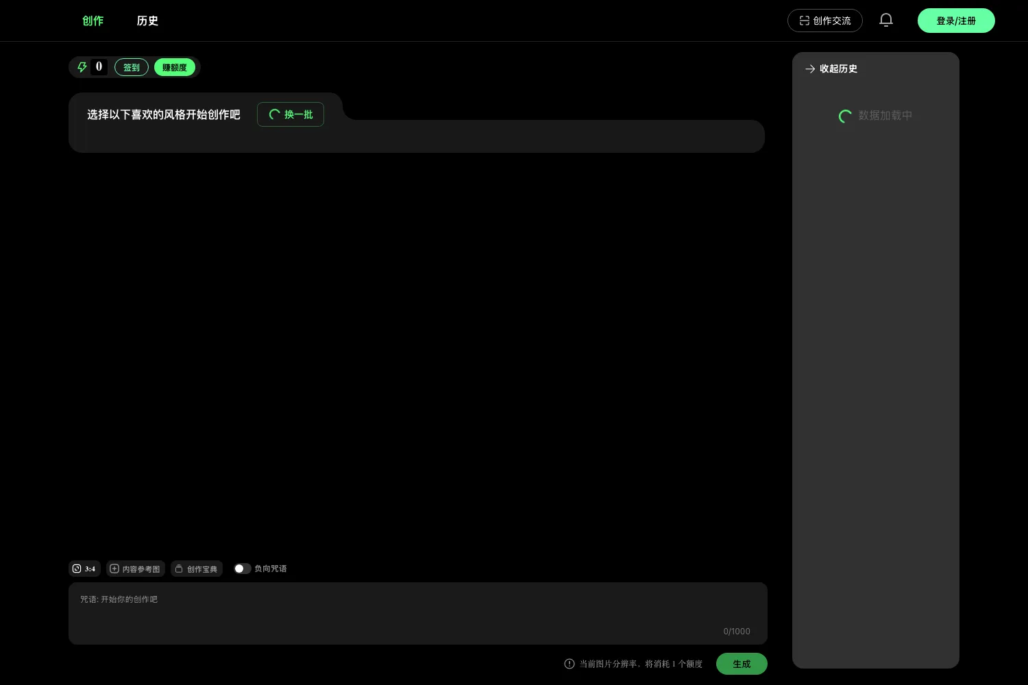Click the 0/1000 character counter

(737, 632)
